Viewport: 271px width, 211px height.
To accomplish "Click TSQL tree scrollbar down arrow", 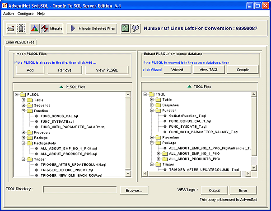I will click(253, 168).
